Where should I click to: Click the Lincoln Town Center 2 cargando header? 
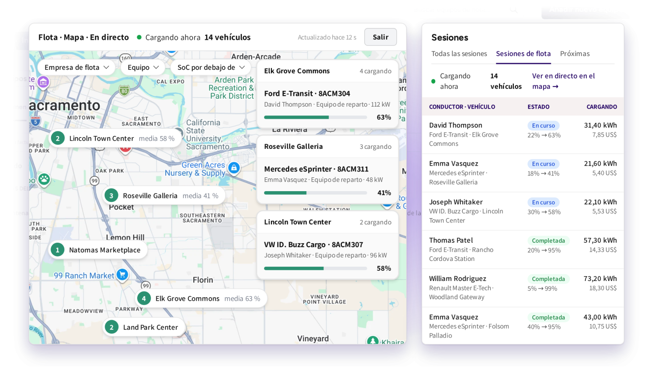click(x=327, y=223)
